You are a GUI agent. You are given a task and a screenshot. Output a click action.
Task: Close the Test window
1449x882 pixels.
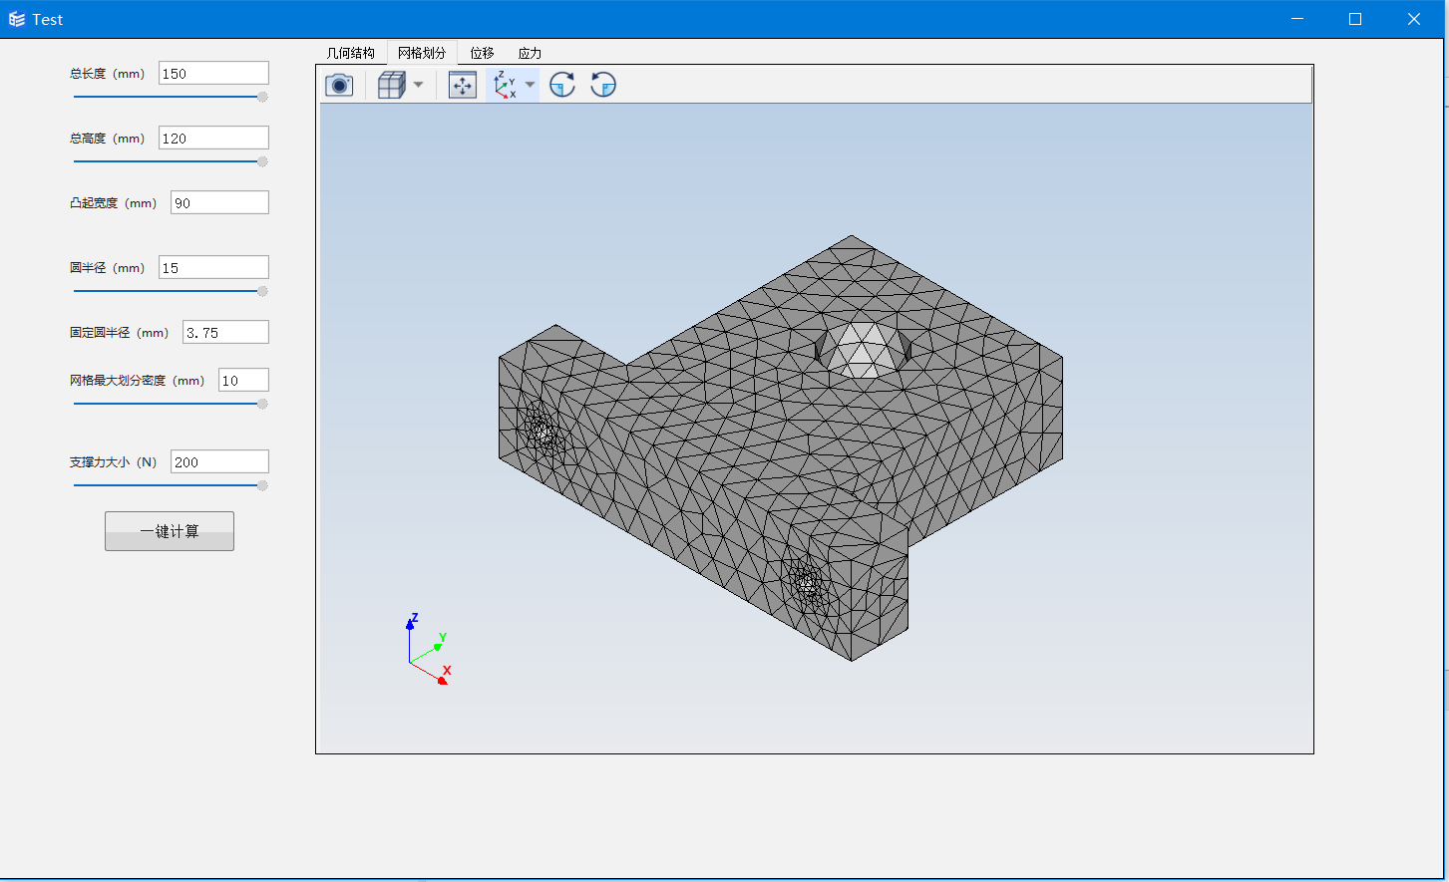pyautogui.click(x=1413, y=19)
